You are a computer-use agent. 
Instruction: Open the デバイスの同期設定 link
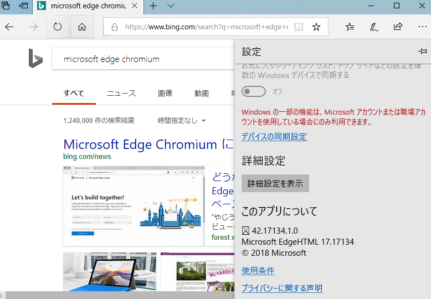[274, 137]
